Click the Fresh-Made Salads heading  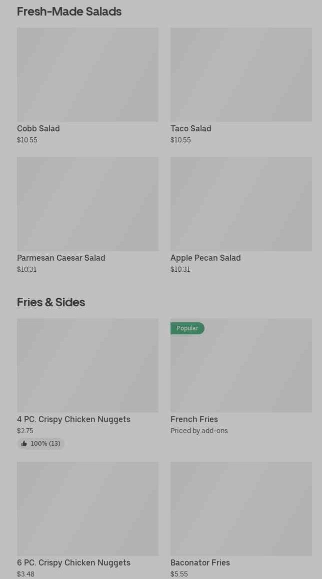[x=69, y=11]
